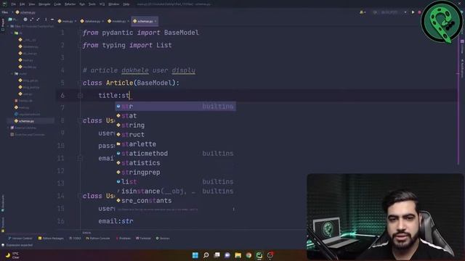Open File Explorer from the taskbar
This screenshot has height=261, width=465.
238,255
